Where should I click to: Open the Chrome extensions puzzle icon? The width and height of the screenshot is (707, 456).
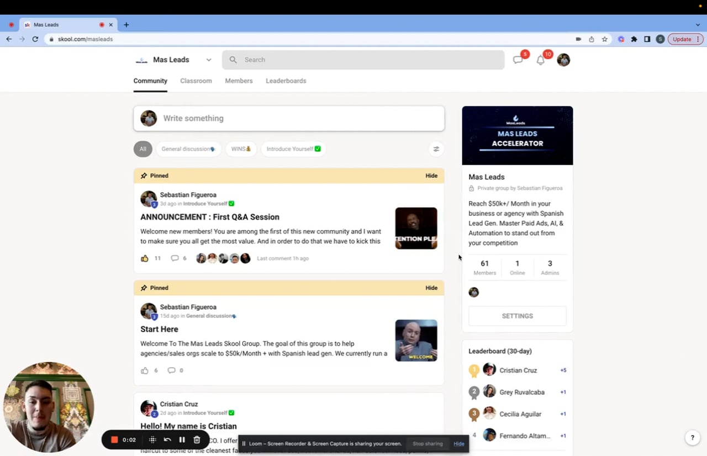635,39
